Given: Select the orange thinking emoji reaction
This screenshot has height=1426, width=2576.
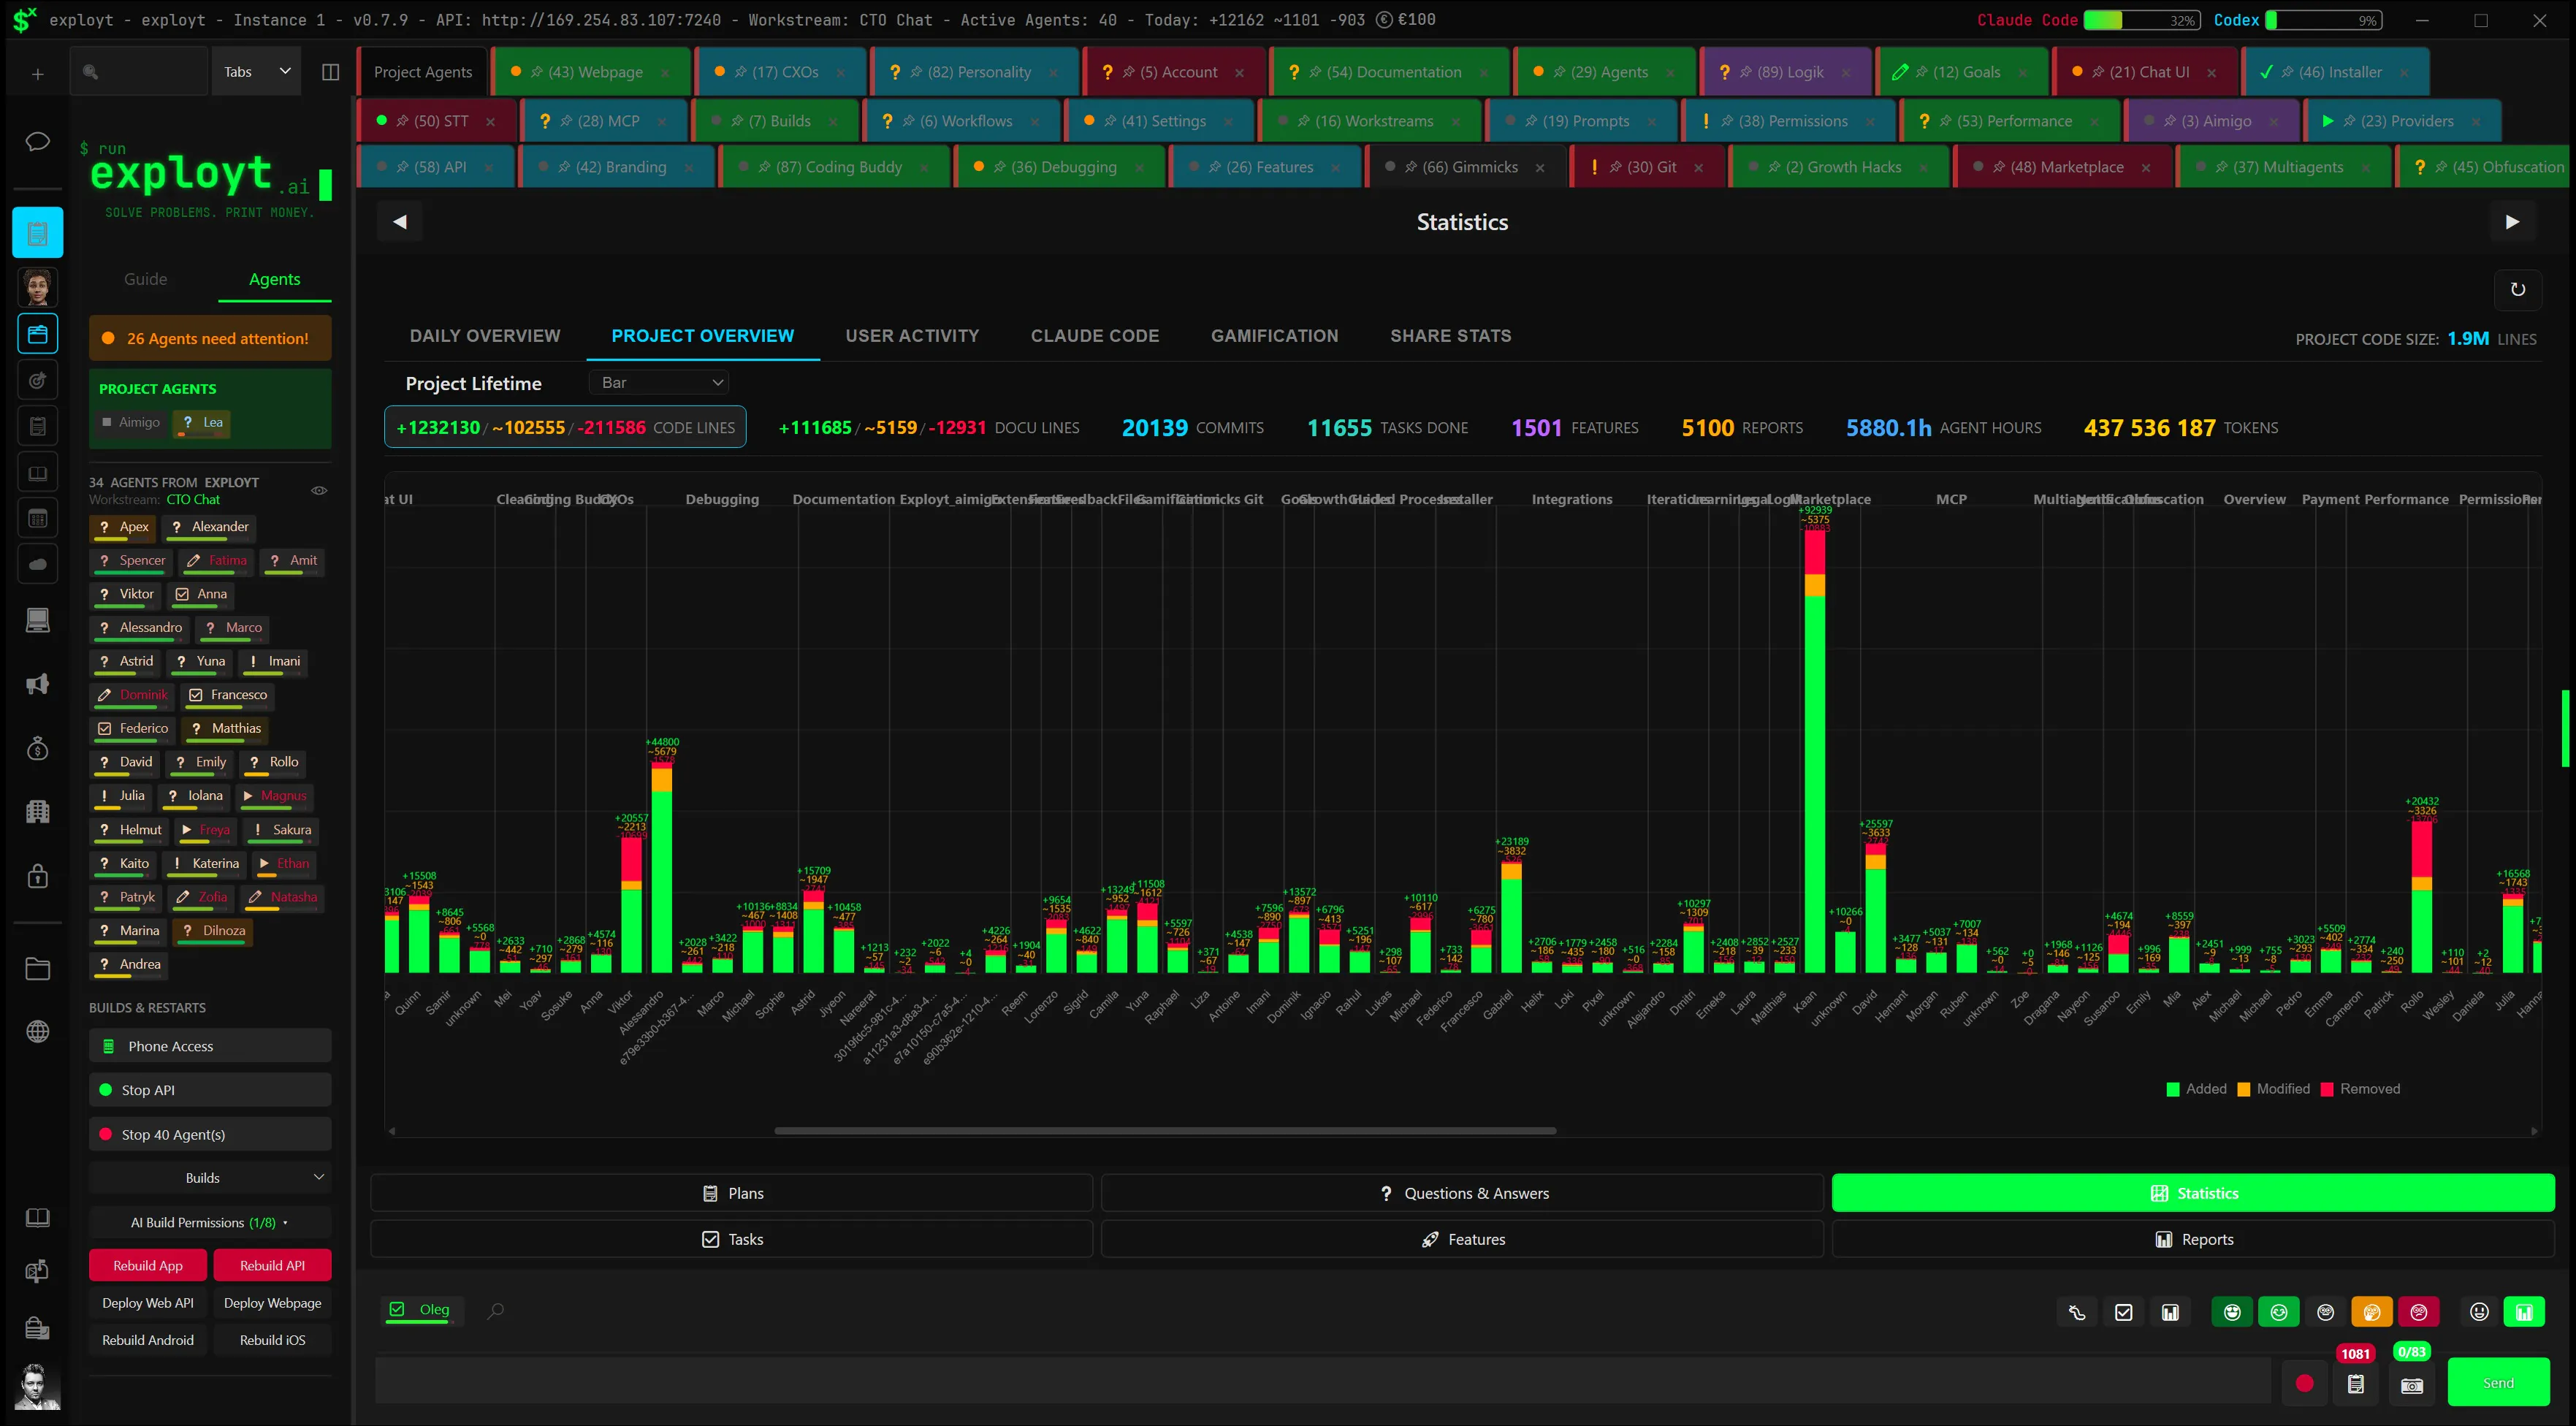Looking at the screenshot, I should 2372,1312.
